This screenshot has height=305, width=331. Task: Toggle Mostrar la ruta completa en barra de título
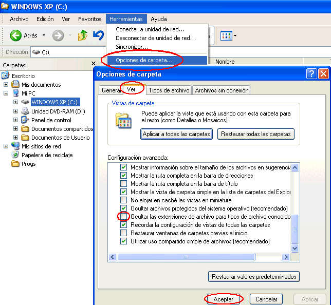coord(123,184)
